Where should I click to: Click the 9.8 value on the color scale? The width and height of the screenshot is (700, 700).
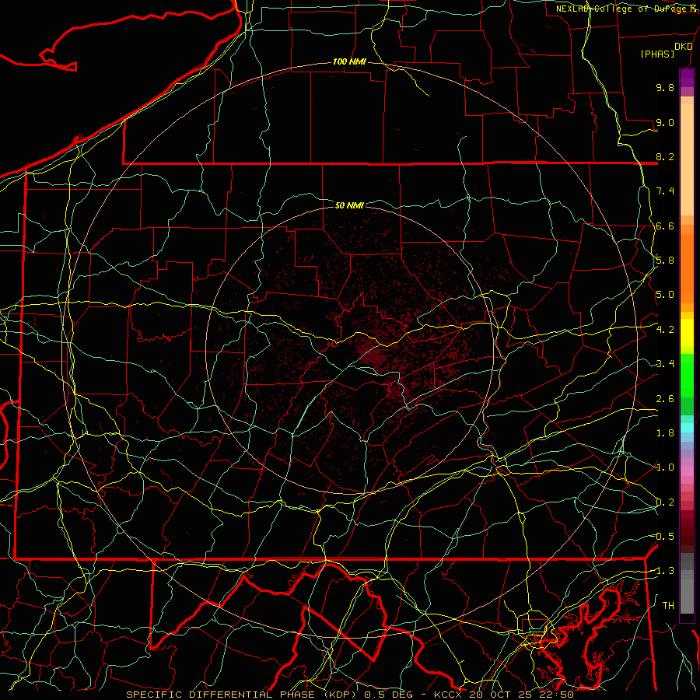665,87
